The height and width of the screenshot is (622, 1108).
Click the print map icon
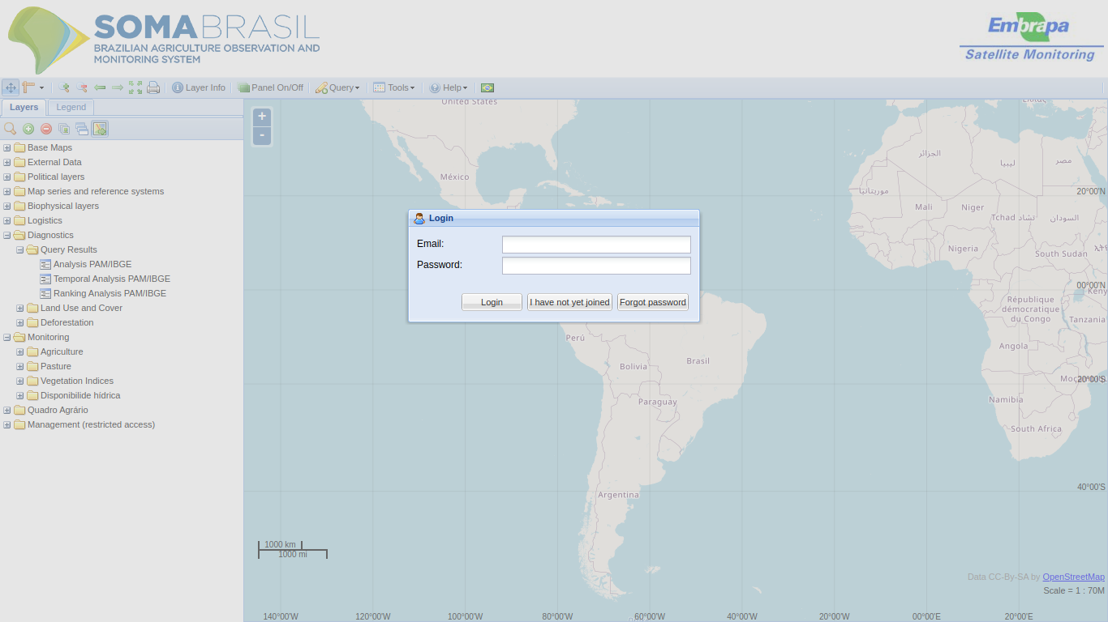click(153, 87)
